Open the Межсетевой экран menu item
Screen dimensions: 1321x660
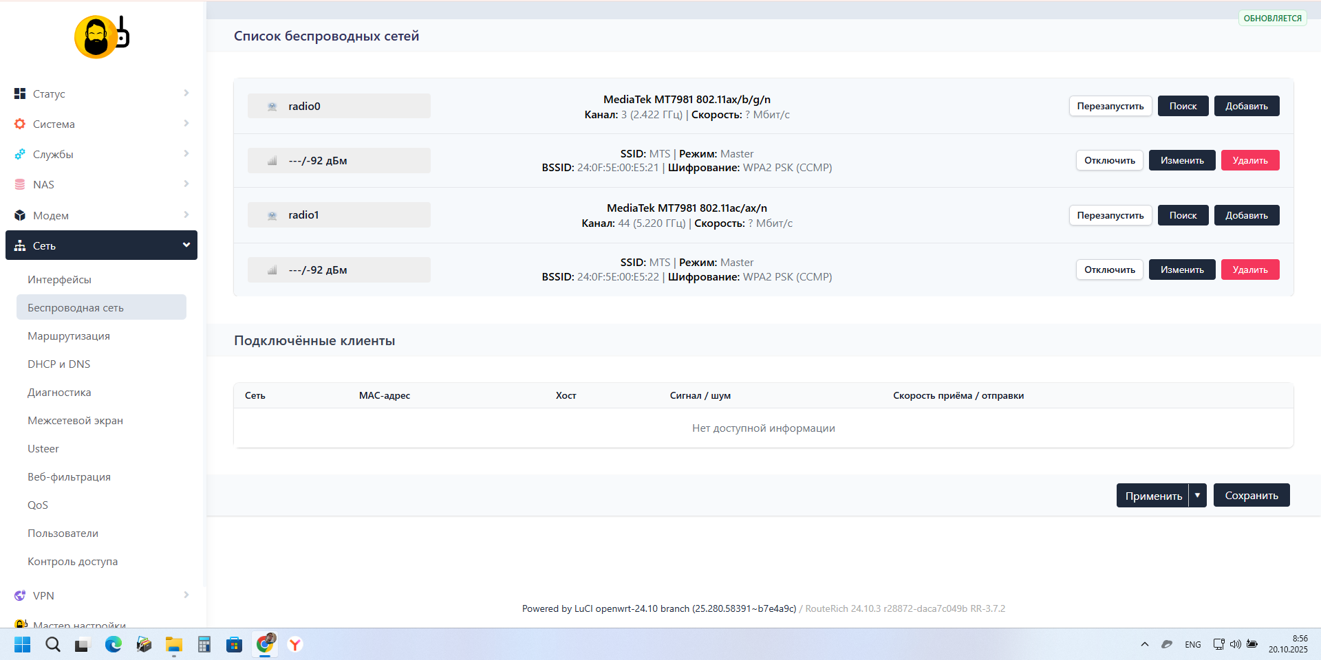click(75, 420)
